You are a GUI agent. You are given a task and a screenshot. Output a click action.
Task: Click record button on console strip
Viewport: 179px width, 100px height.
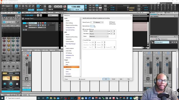pyautogui.click(x=28, y=55)
